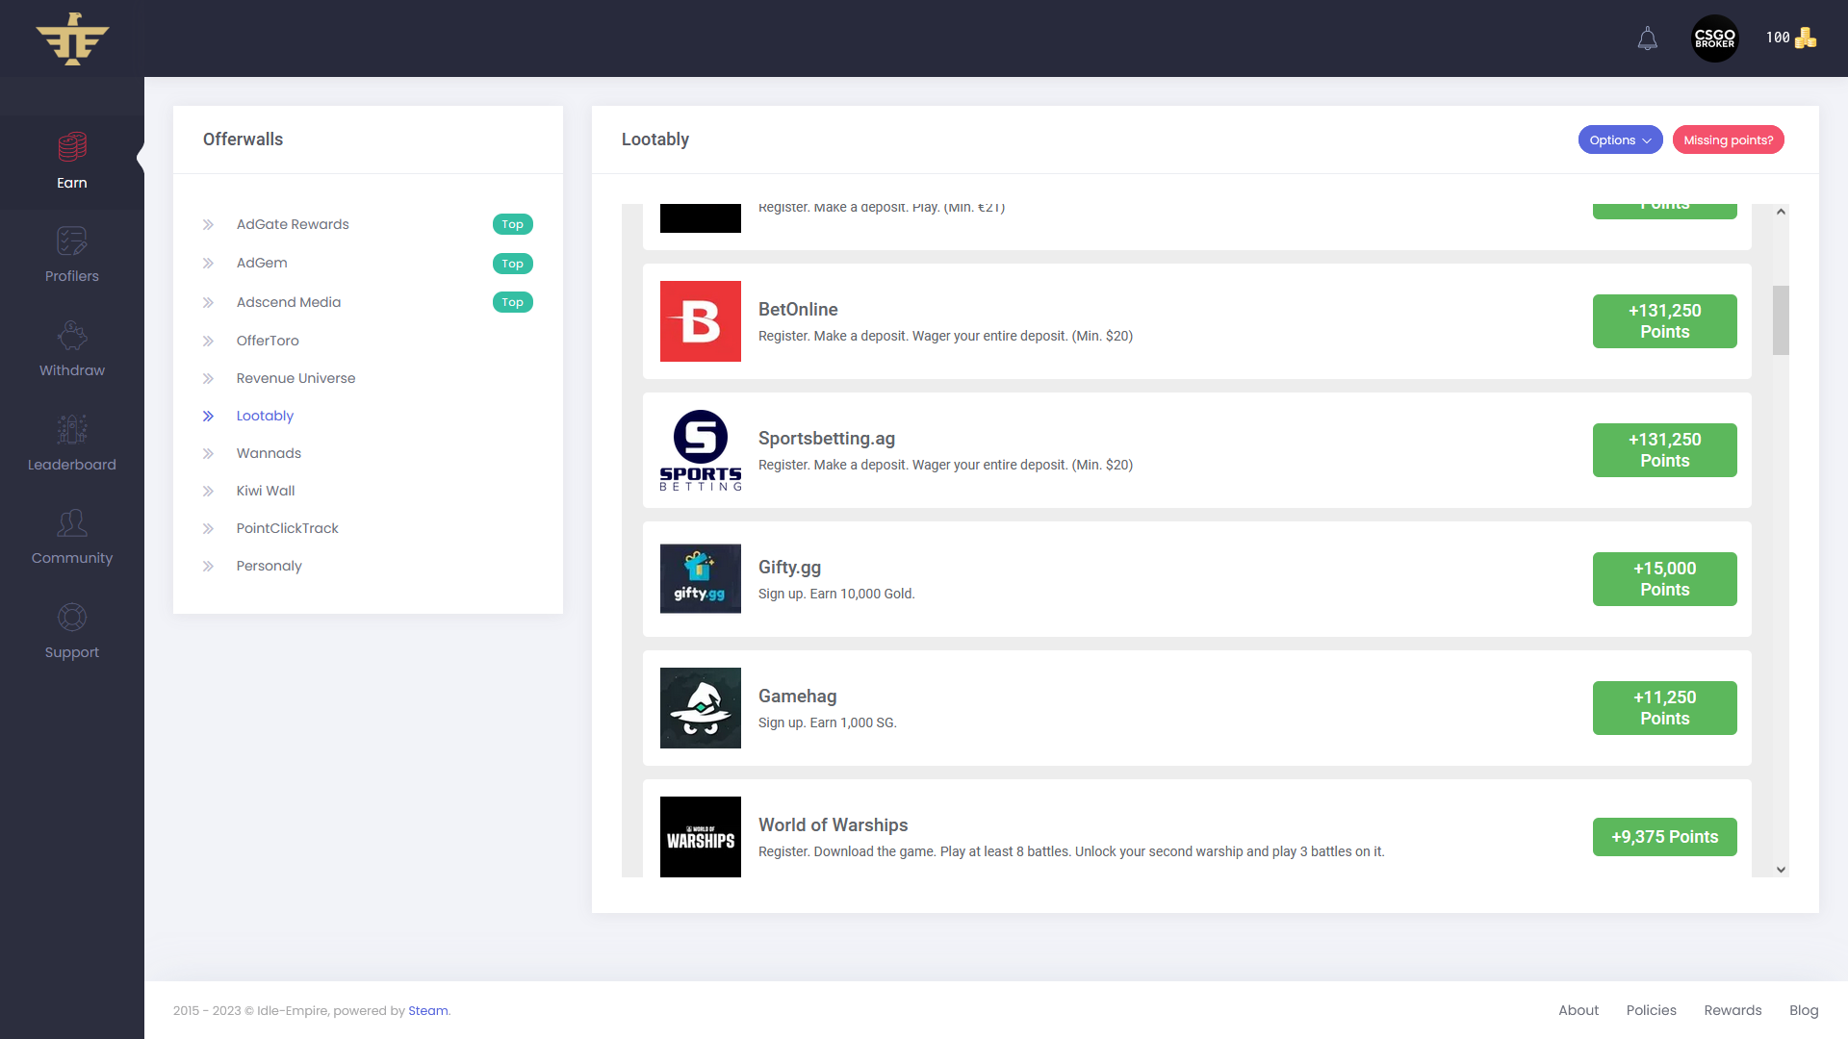Click the CSGO Broker profile avatar

coord(1714,38)
